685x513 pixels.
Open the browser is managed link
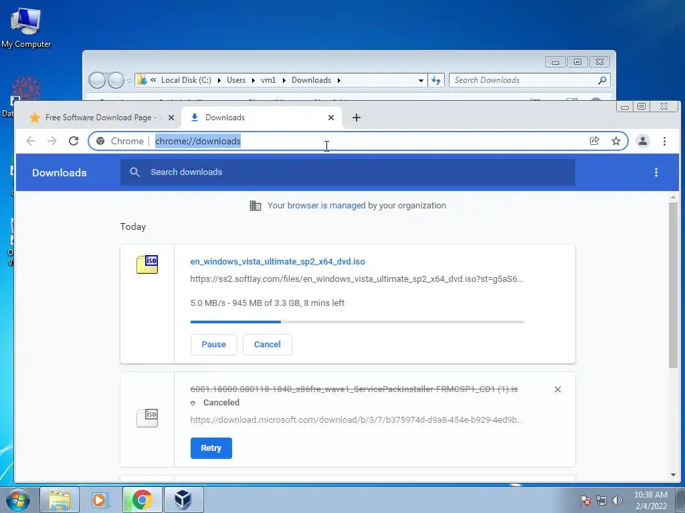click(326, 206)
